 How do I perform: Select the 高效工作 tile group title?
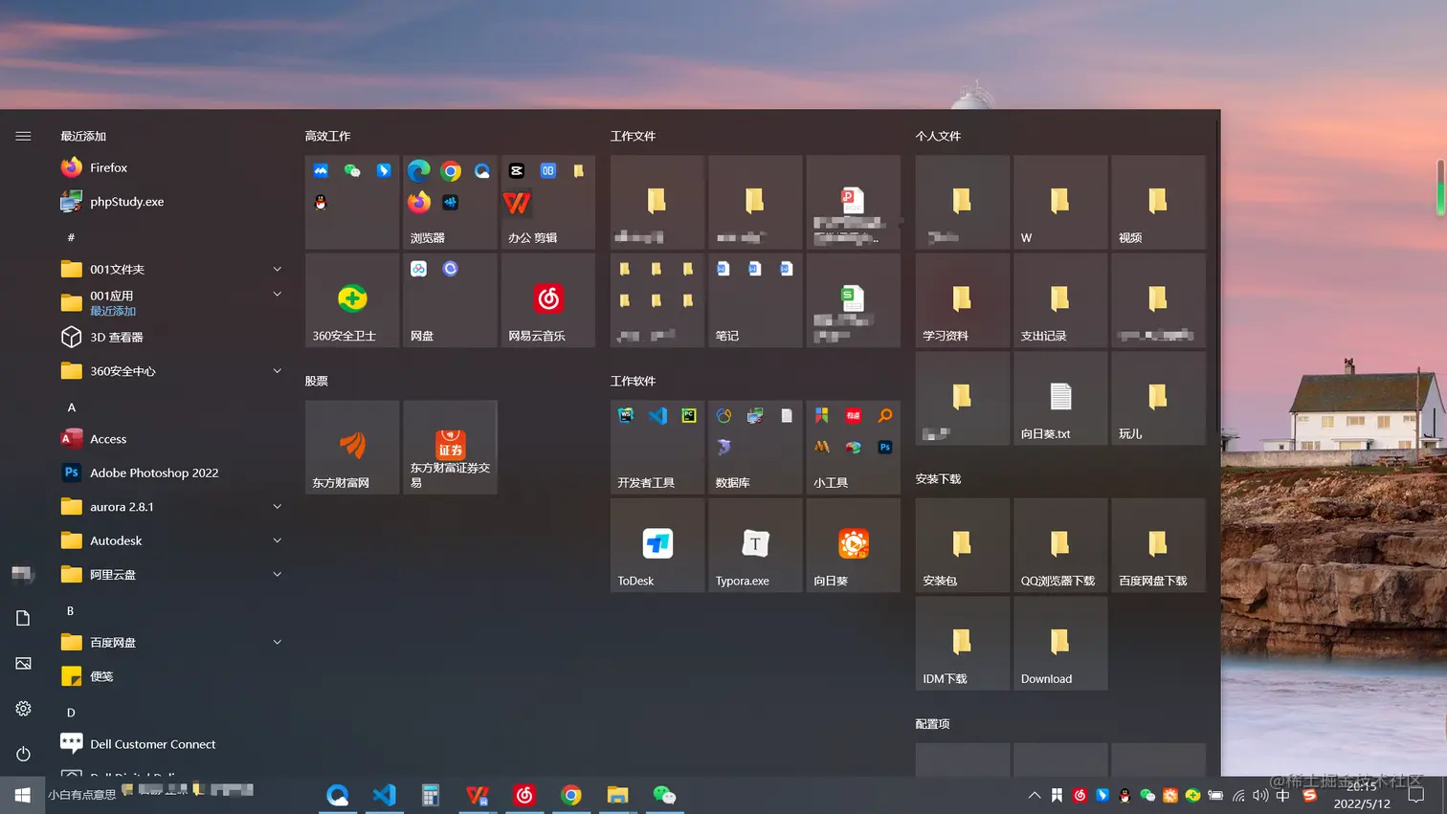328,136
